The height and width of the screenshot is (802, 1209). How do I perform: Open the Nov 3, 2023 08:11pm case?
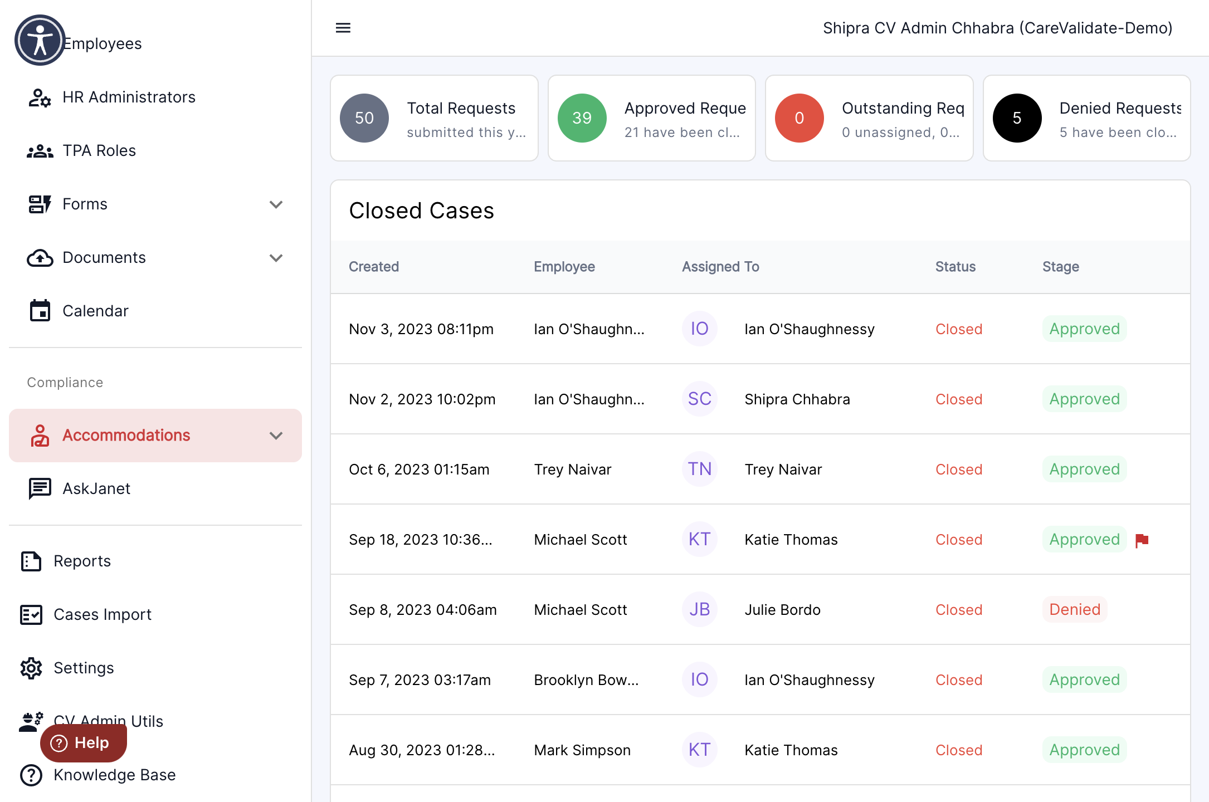760,329
